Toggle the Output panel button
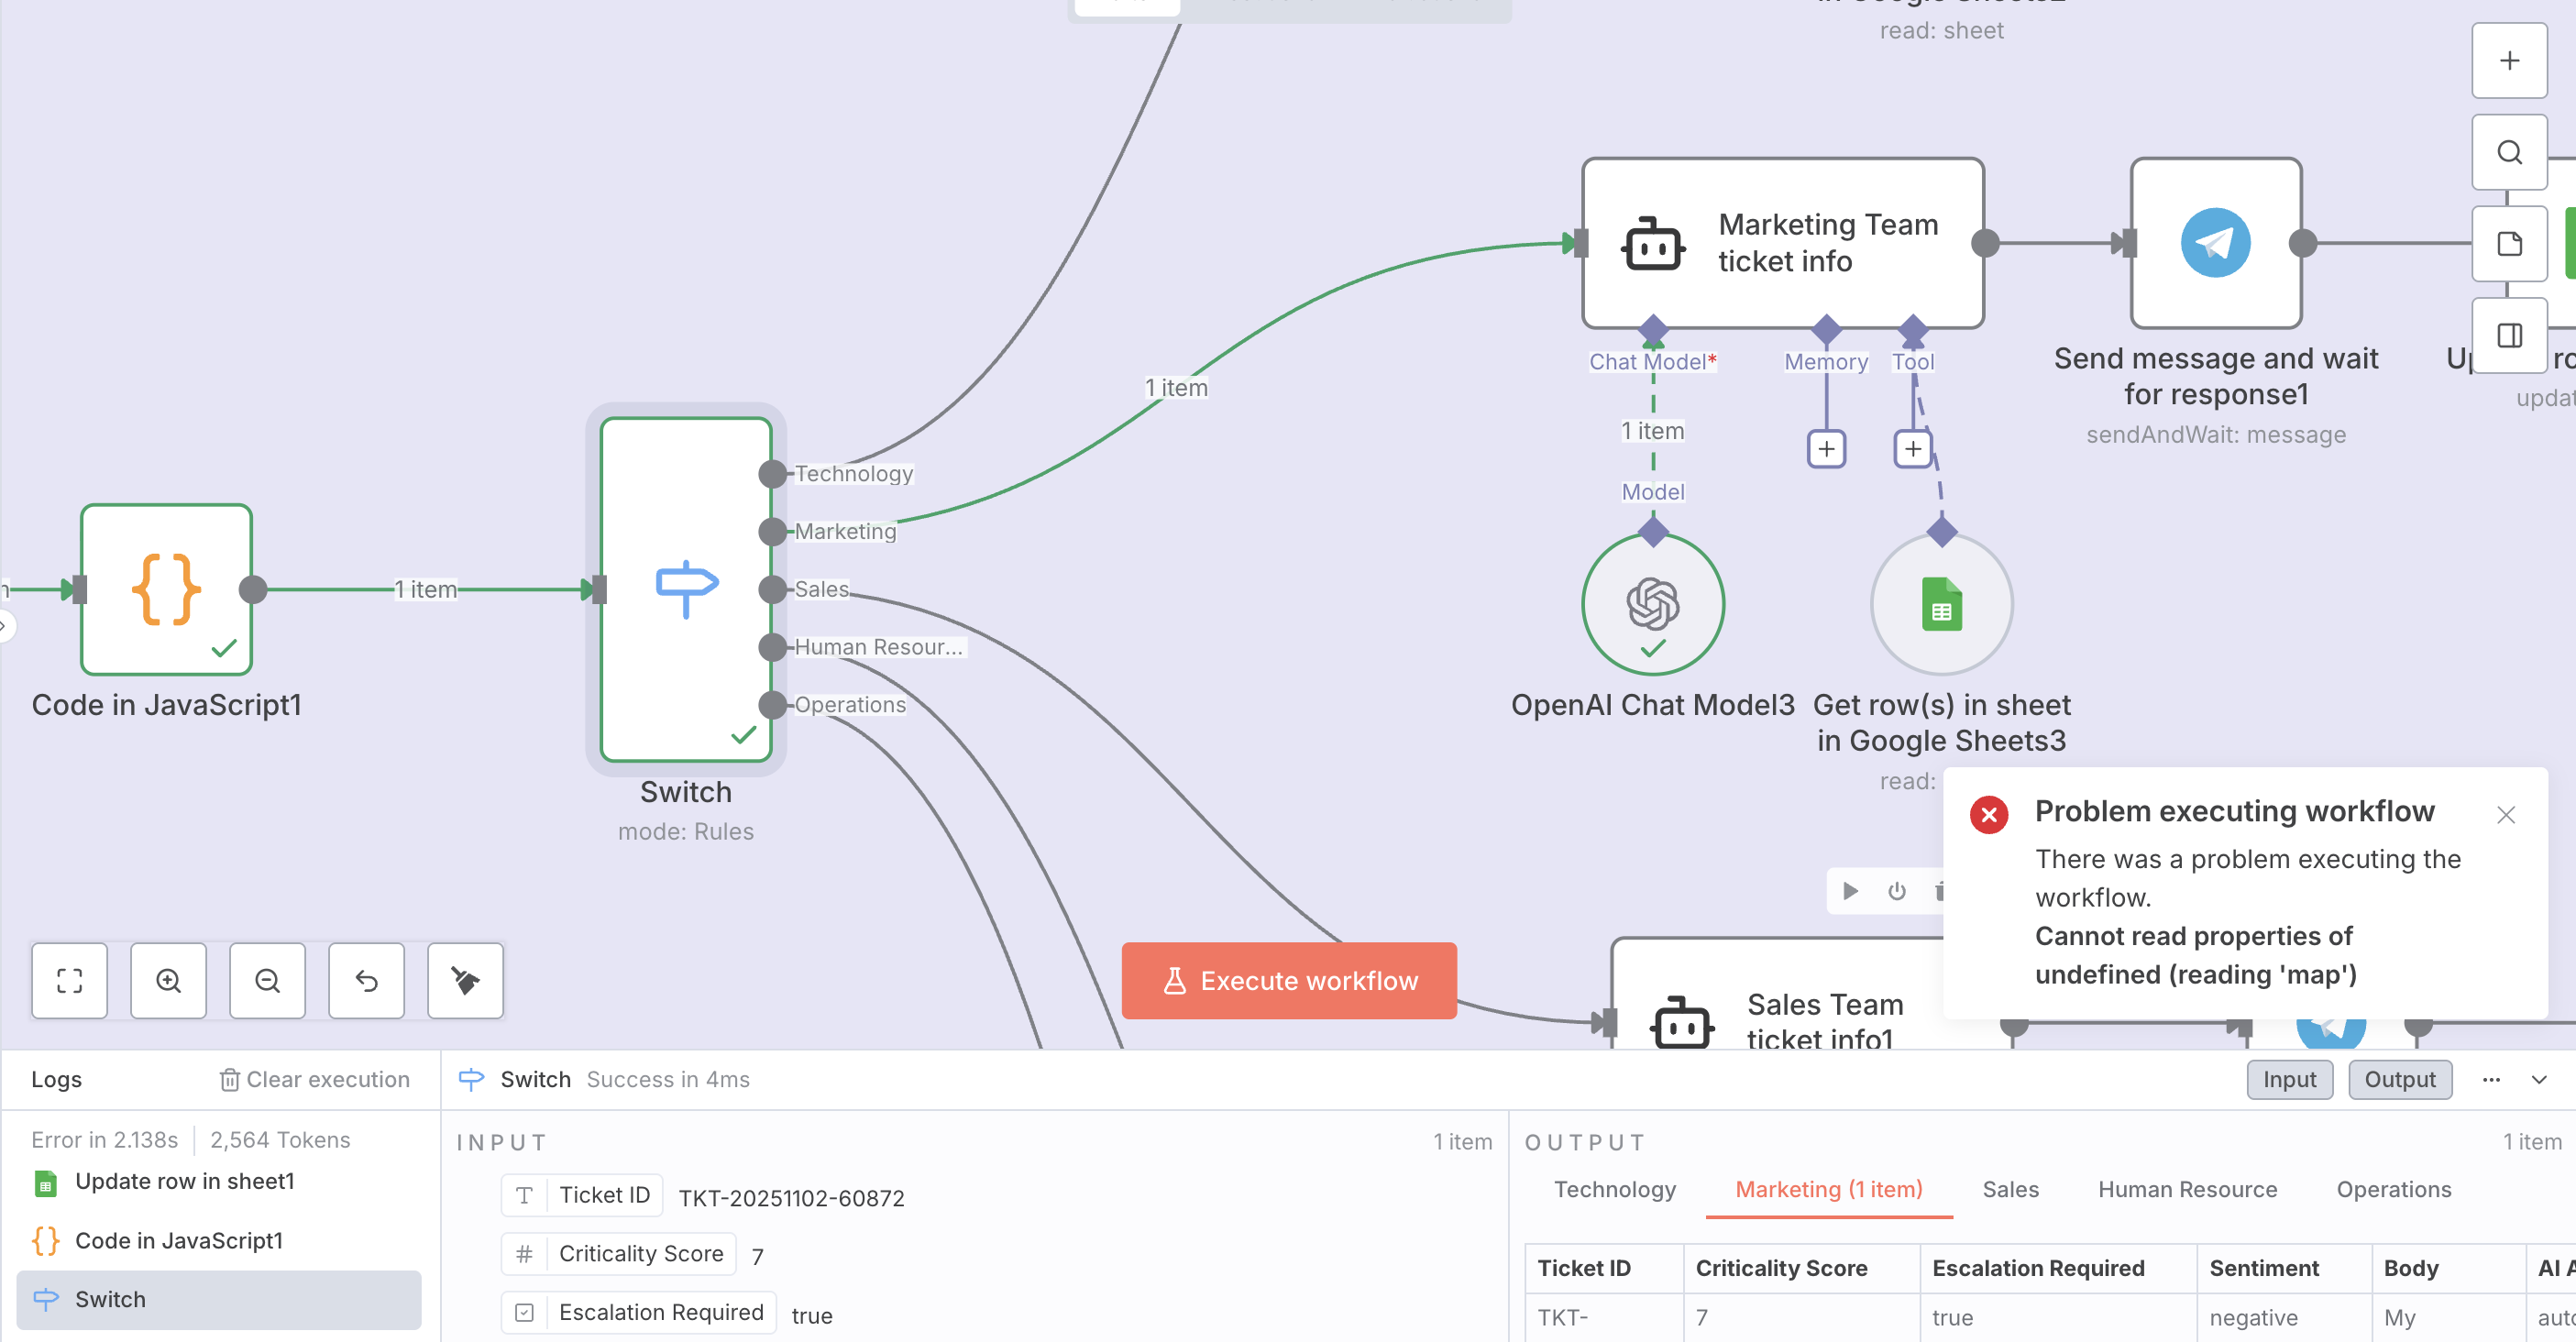2576x1342 pixels. pyautogui.click(x=2399, y=1079)
